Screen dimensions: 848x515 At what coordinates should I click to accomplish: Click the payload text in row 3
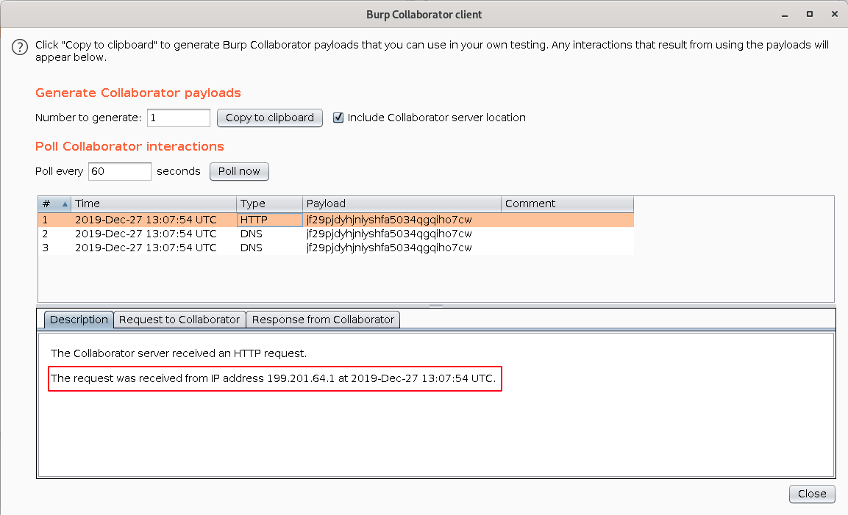[389, 248]
